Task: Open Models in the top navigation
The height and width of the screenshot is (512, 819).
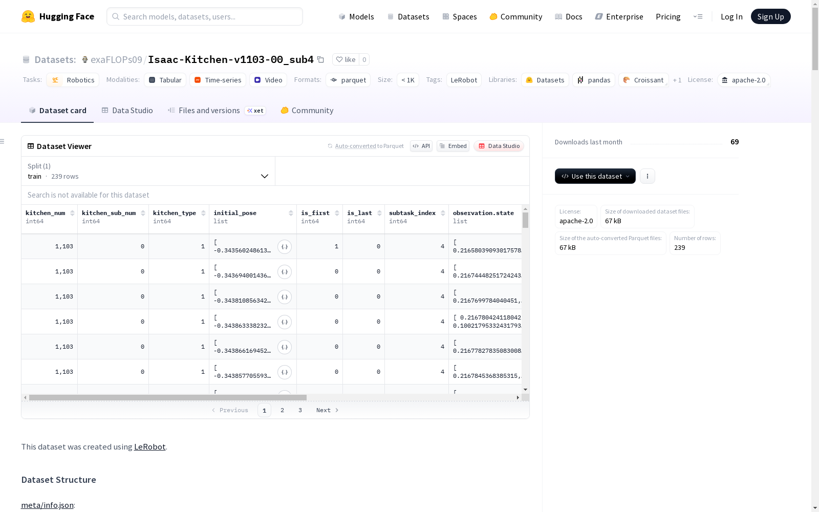Action: [356, 16]
